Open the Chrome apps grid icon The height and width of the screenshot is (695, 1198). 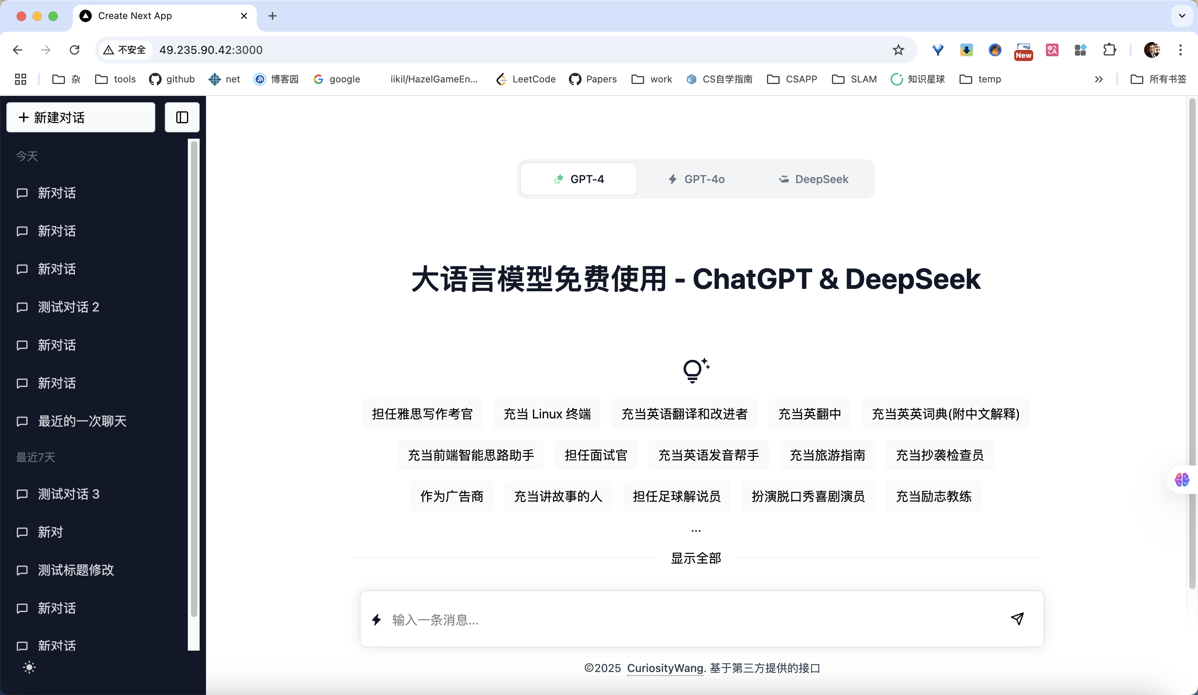21,79
